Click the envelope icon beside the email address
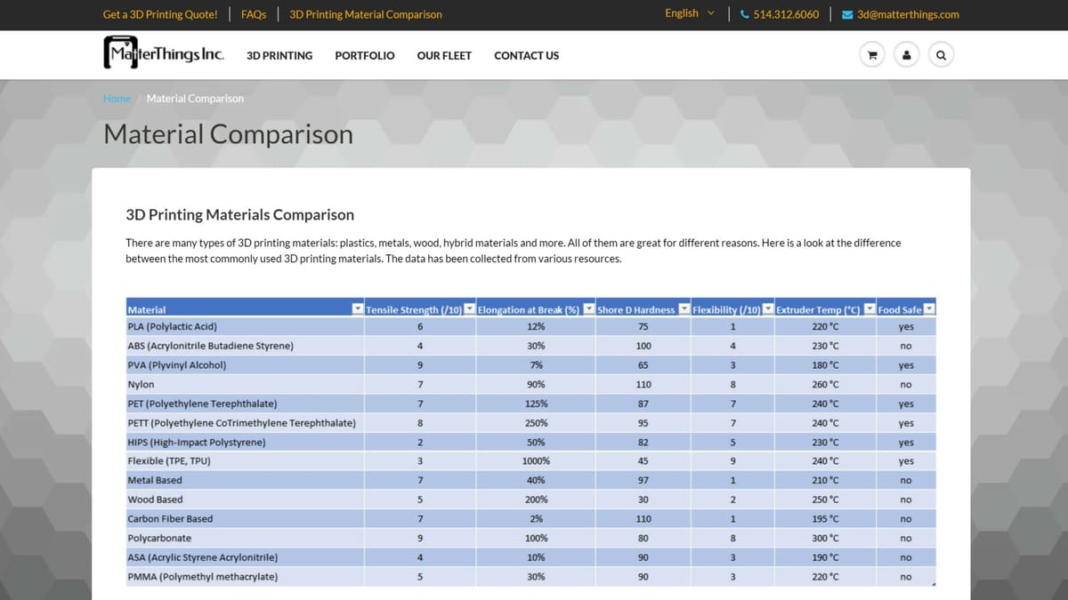The width and height of the screenshot is (1068, 600). point(847,14)
